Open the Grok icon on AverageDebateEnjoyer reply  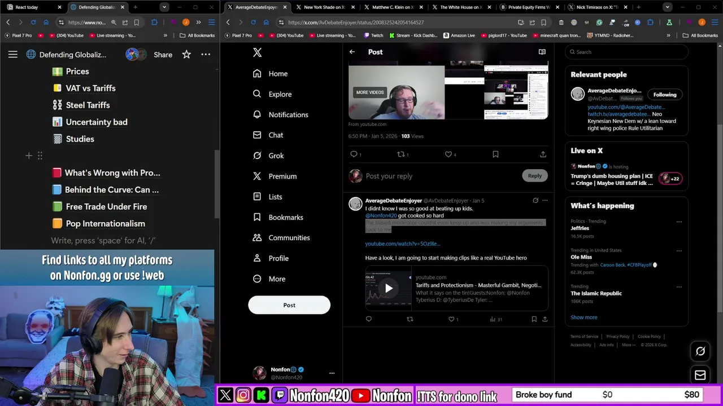coord(535,200)
